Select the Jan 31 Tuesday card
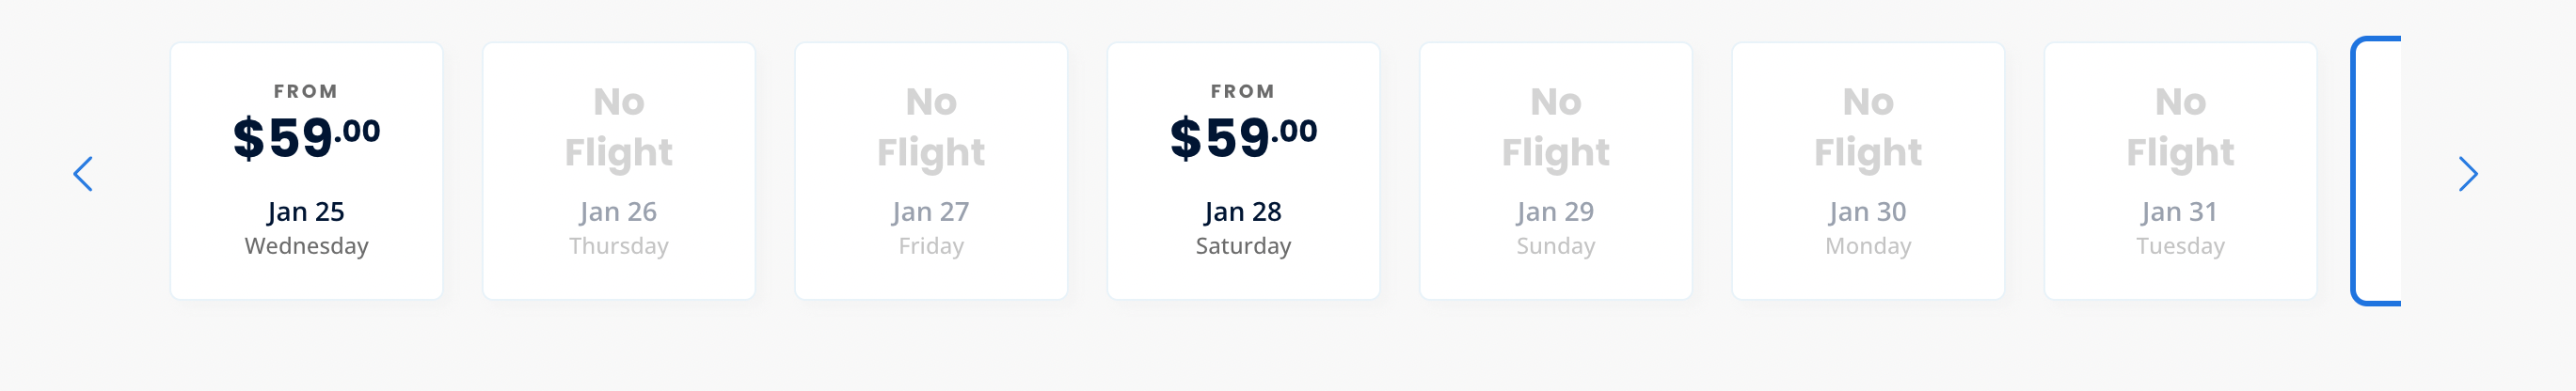The height and width of the screenshot is (391, 2576). [2180, 171]
